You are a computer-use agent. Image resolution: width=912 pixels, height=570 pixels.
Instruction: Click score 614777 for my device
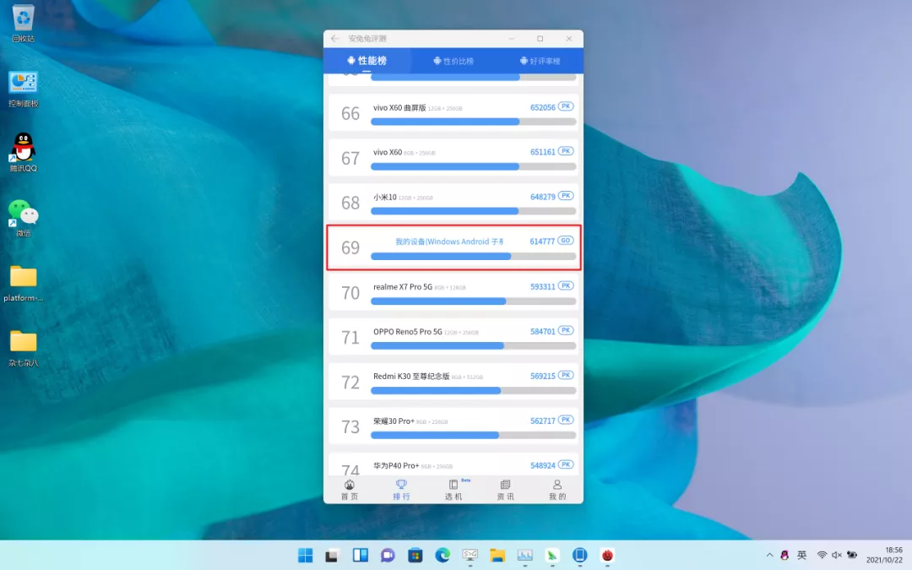(542, 242)
